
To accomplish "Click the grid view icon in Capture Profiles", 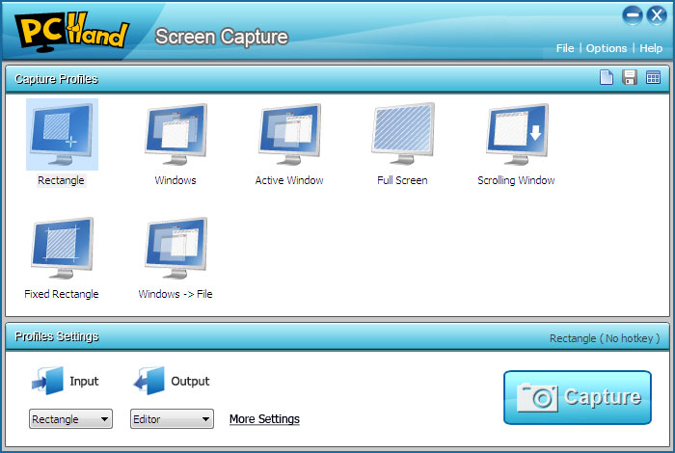I will point(653,78).
